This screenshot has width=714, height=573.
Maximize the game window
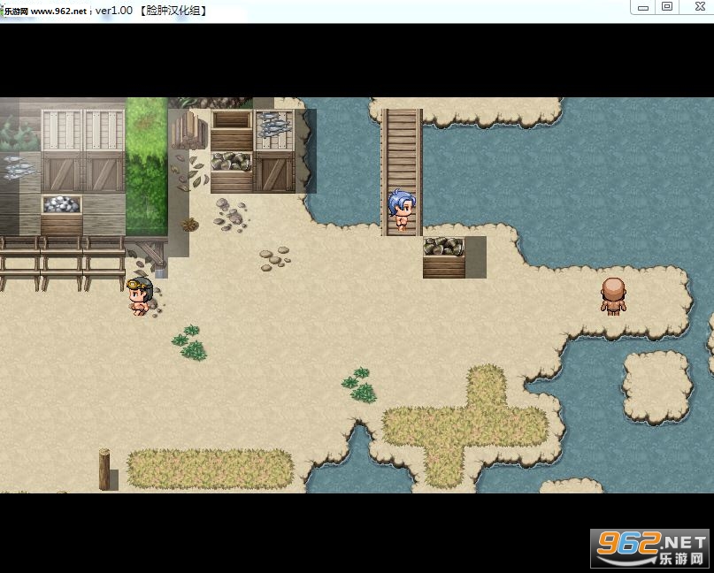[x=666, y=7]
